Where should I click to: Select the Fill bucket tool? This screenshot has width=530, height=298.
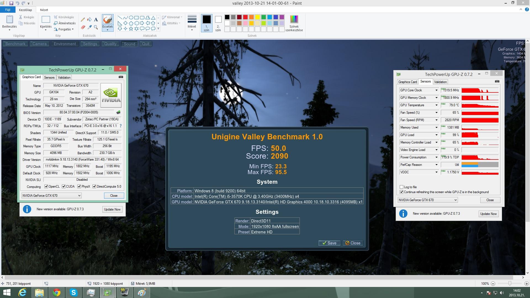(x=89, y=20)
